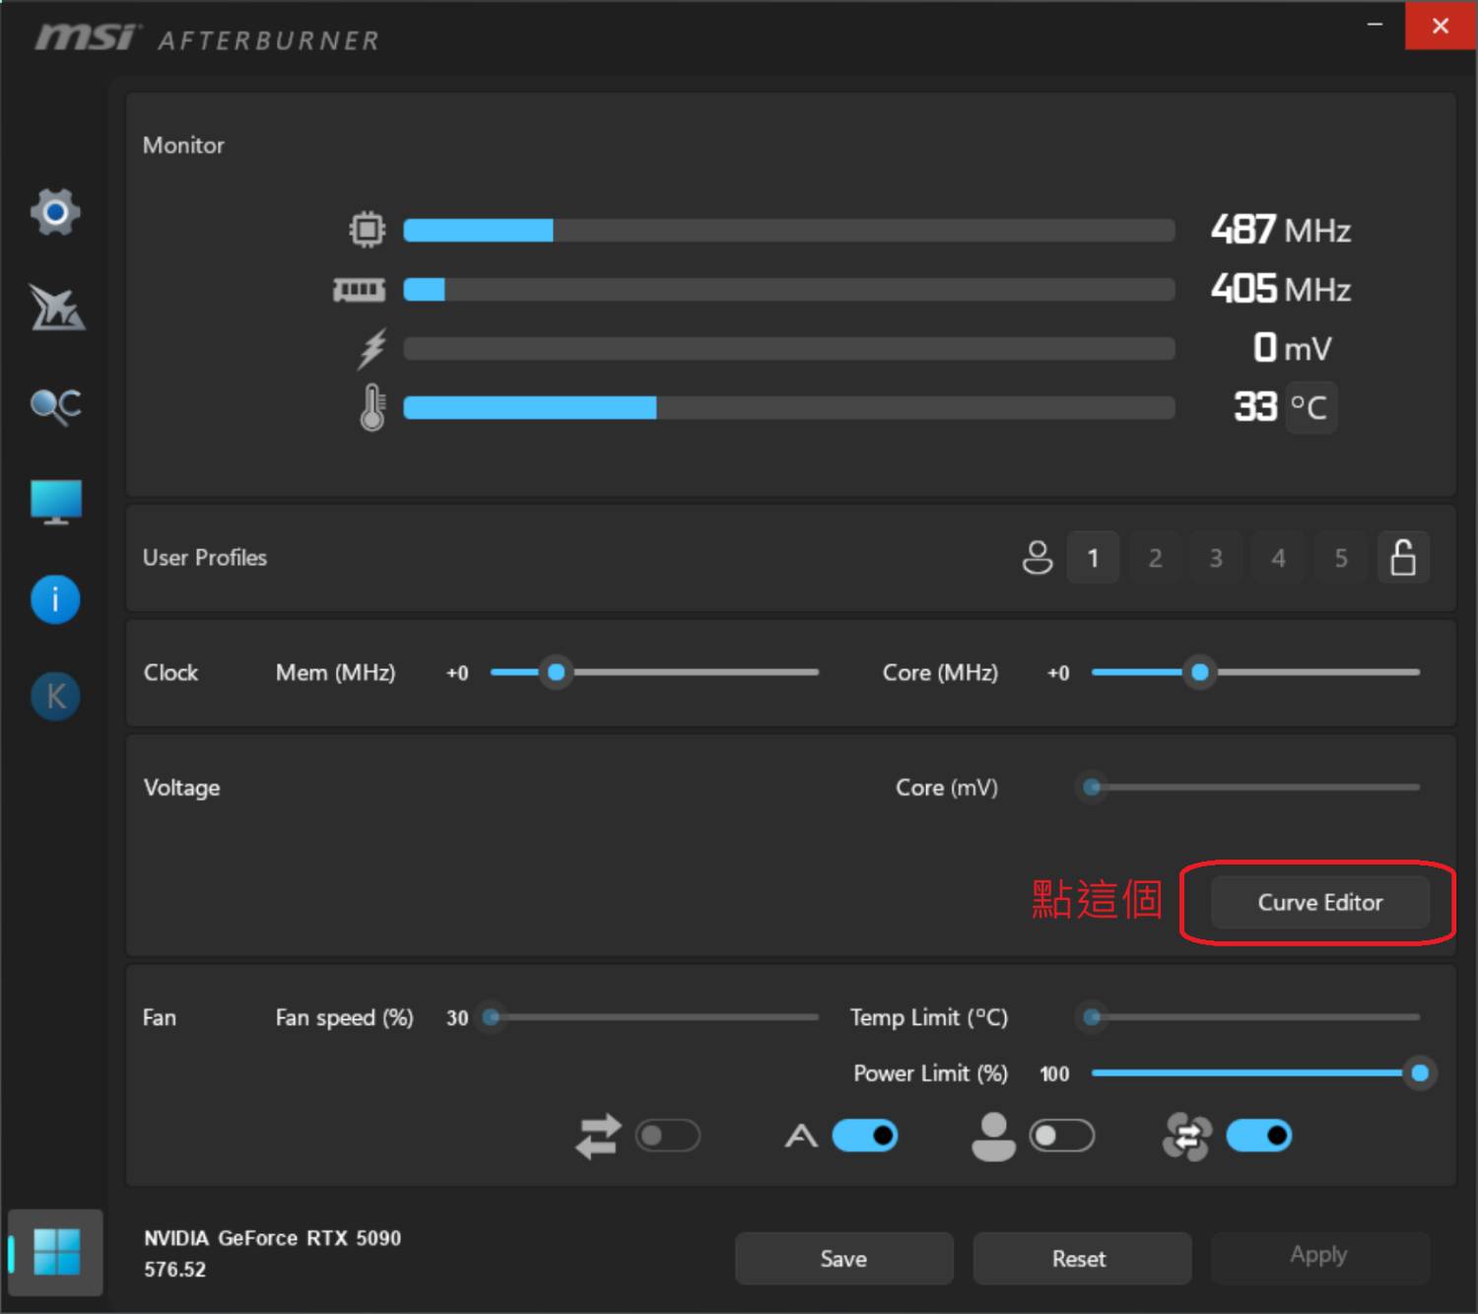Toggle the profile lock padlock icon
Screen dimensions: 1478x1314
coord(1403,557)
